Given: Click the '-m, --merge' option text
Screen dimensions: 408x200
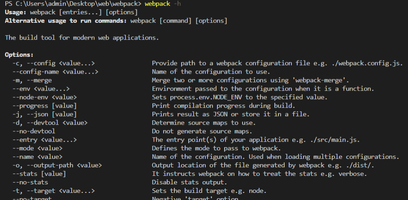Looking at the screenshot, I should [x=32, y=80].
